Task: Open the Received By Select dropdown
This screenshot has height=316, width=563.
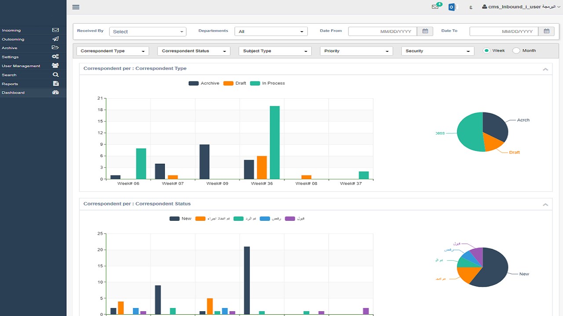Action: pyautogui.click(x=148, y=32)
